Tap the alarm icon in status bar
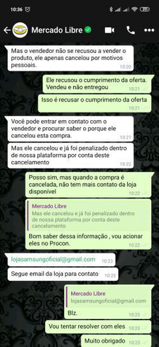The height and width of the screenshot is (347, 159). 27,9
